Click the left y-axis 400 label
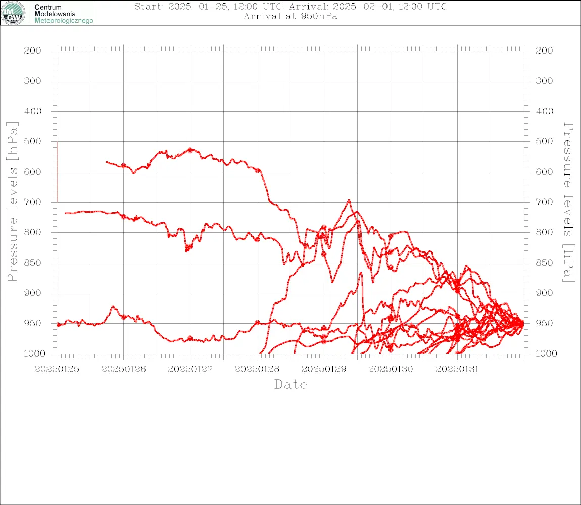This screenshot has width=581, height=505. pyautogui.click(x=33, y=111)
